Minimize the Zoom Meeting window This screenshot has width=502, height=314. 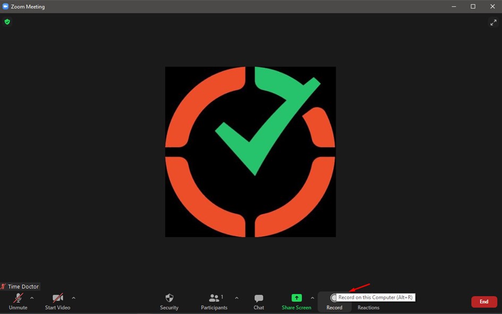tap(454, 6)
